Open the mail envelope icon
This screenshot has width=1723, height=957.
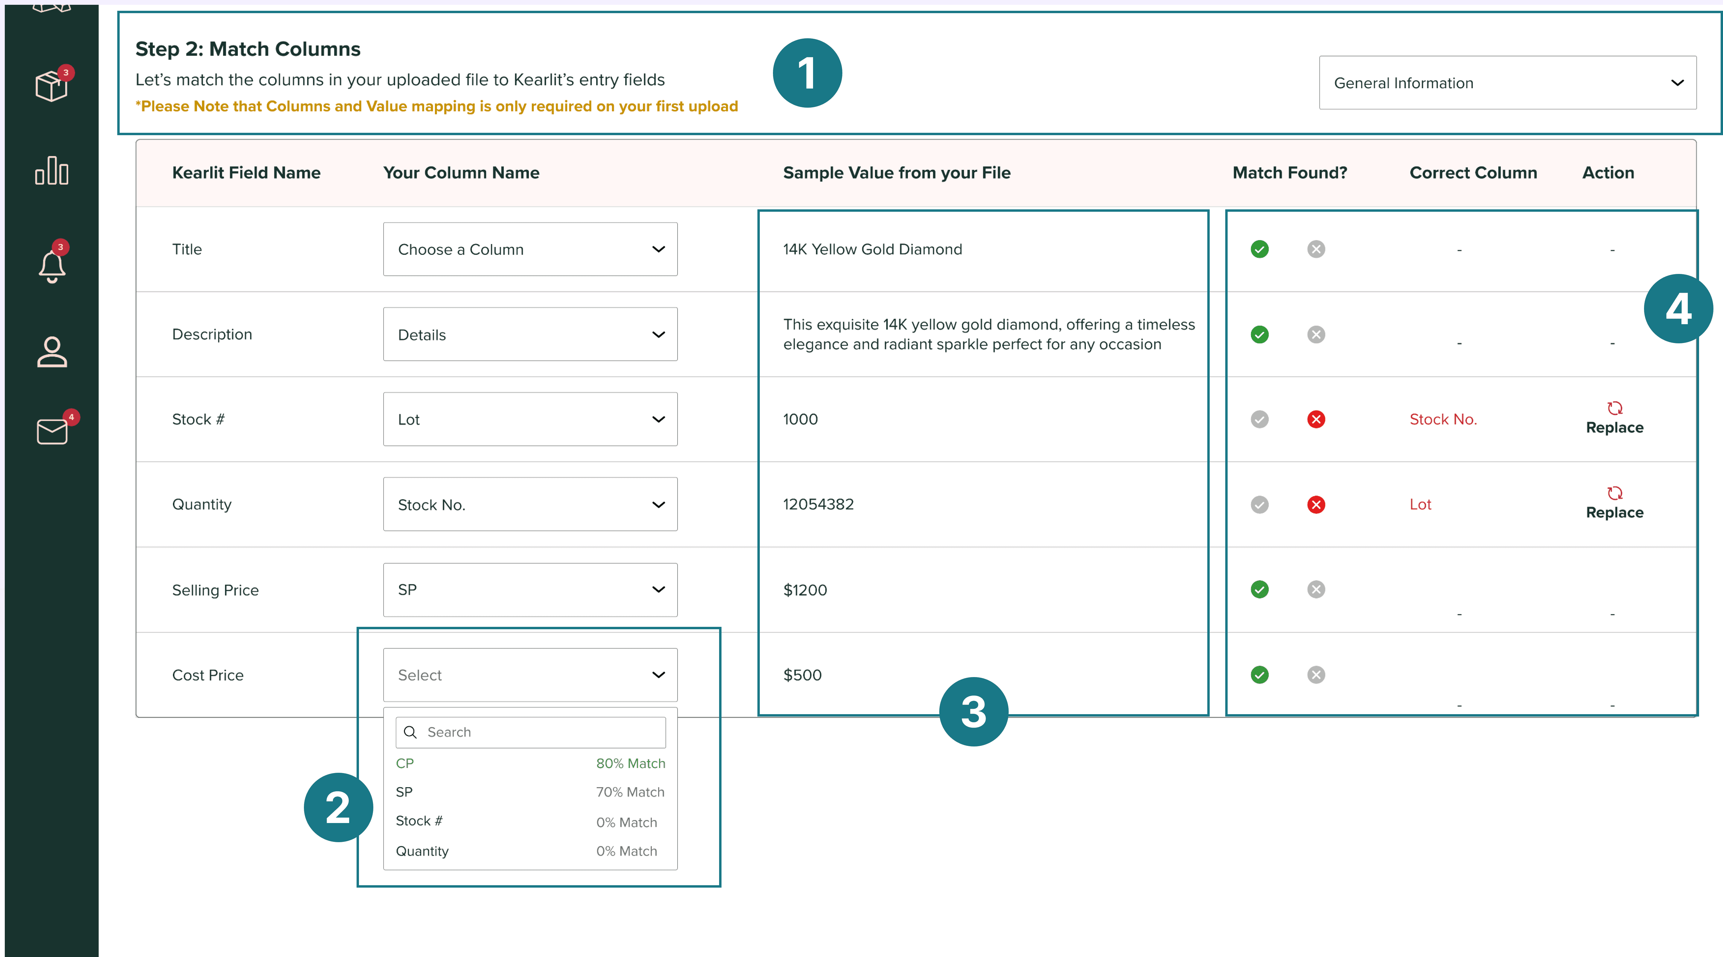pyautogui.click(x=51, y=431)
